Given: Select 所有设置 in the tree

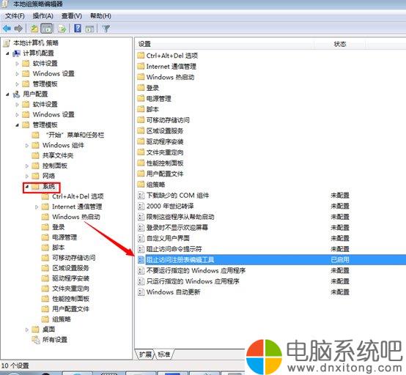Looking at the screenshot, I should pyautogui.click(x=55, y=340).
